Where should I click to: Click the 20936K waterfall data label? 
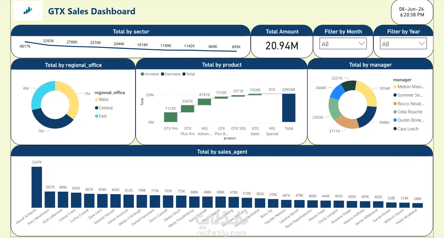289,90
